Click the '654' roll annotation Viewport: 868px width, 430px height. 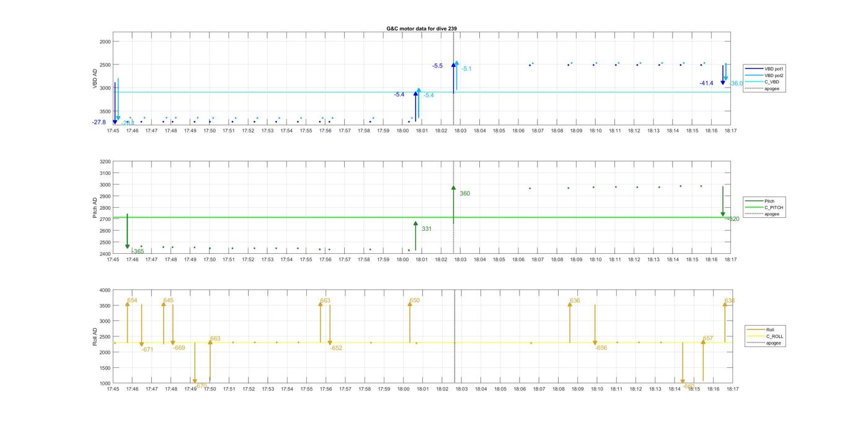point(132,300)
